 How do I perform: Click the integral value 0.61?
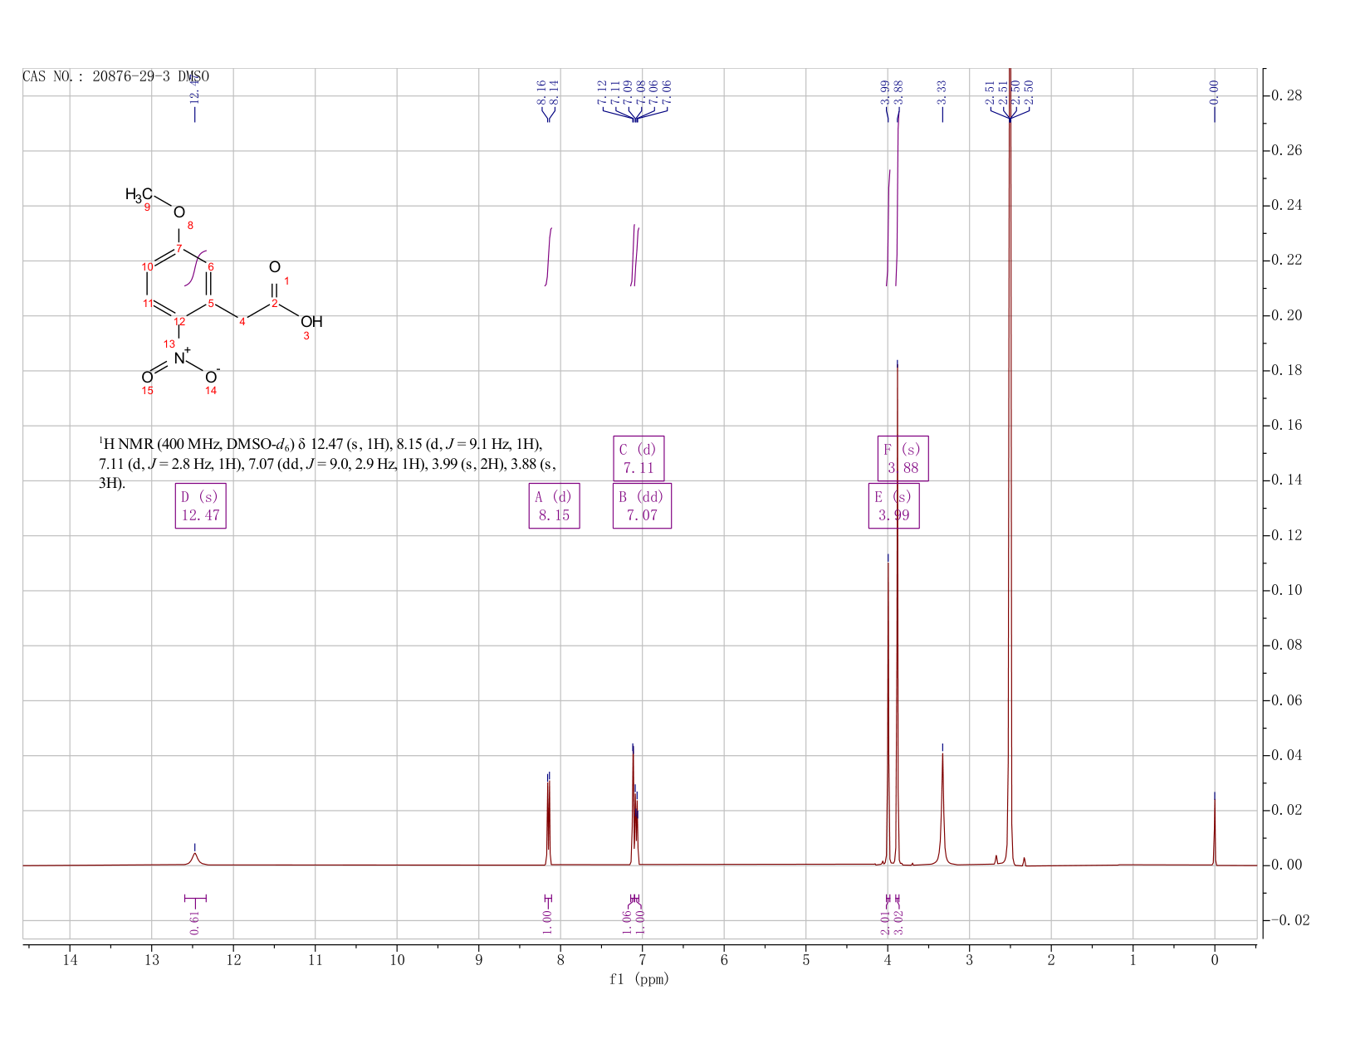coord(194,921)
